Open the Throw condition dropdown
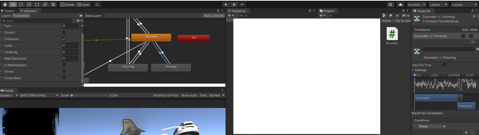479x135 pixels. coord(432,126)
